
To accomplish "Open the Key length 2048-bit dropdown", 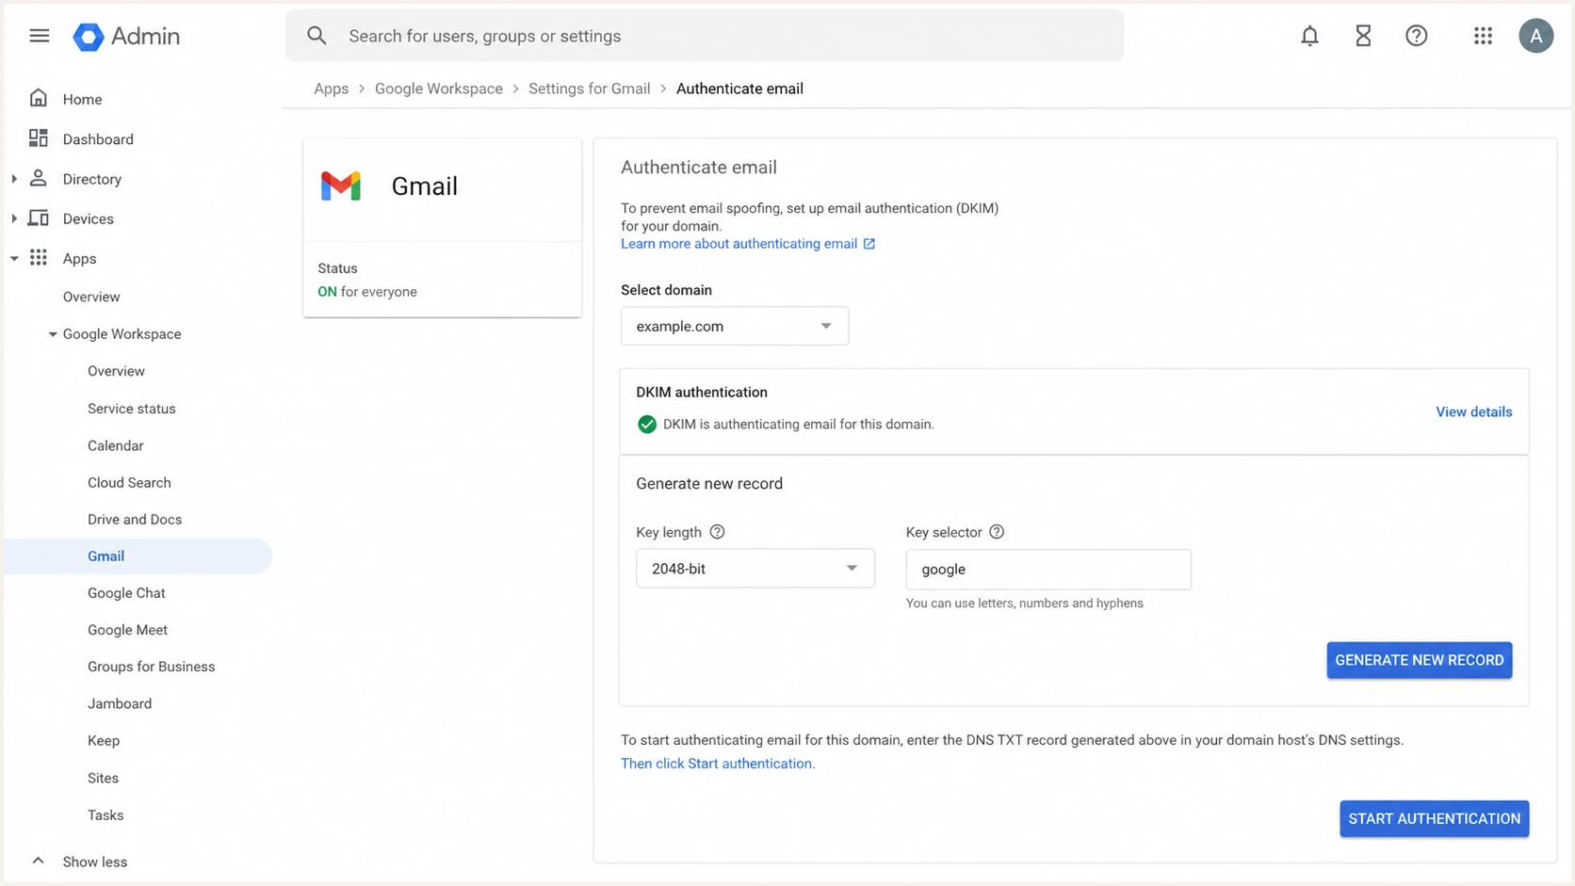I will (755, 569).
